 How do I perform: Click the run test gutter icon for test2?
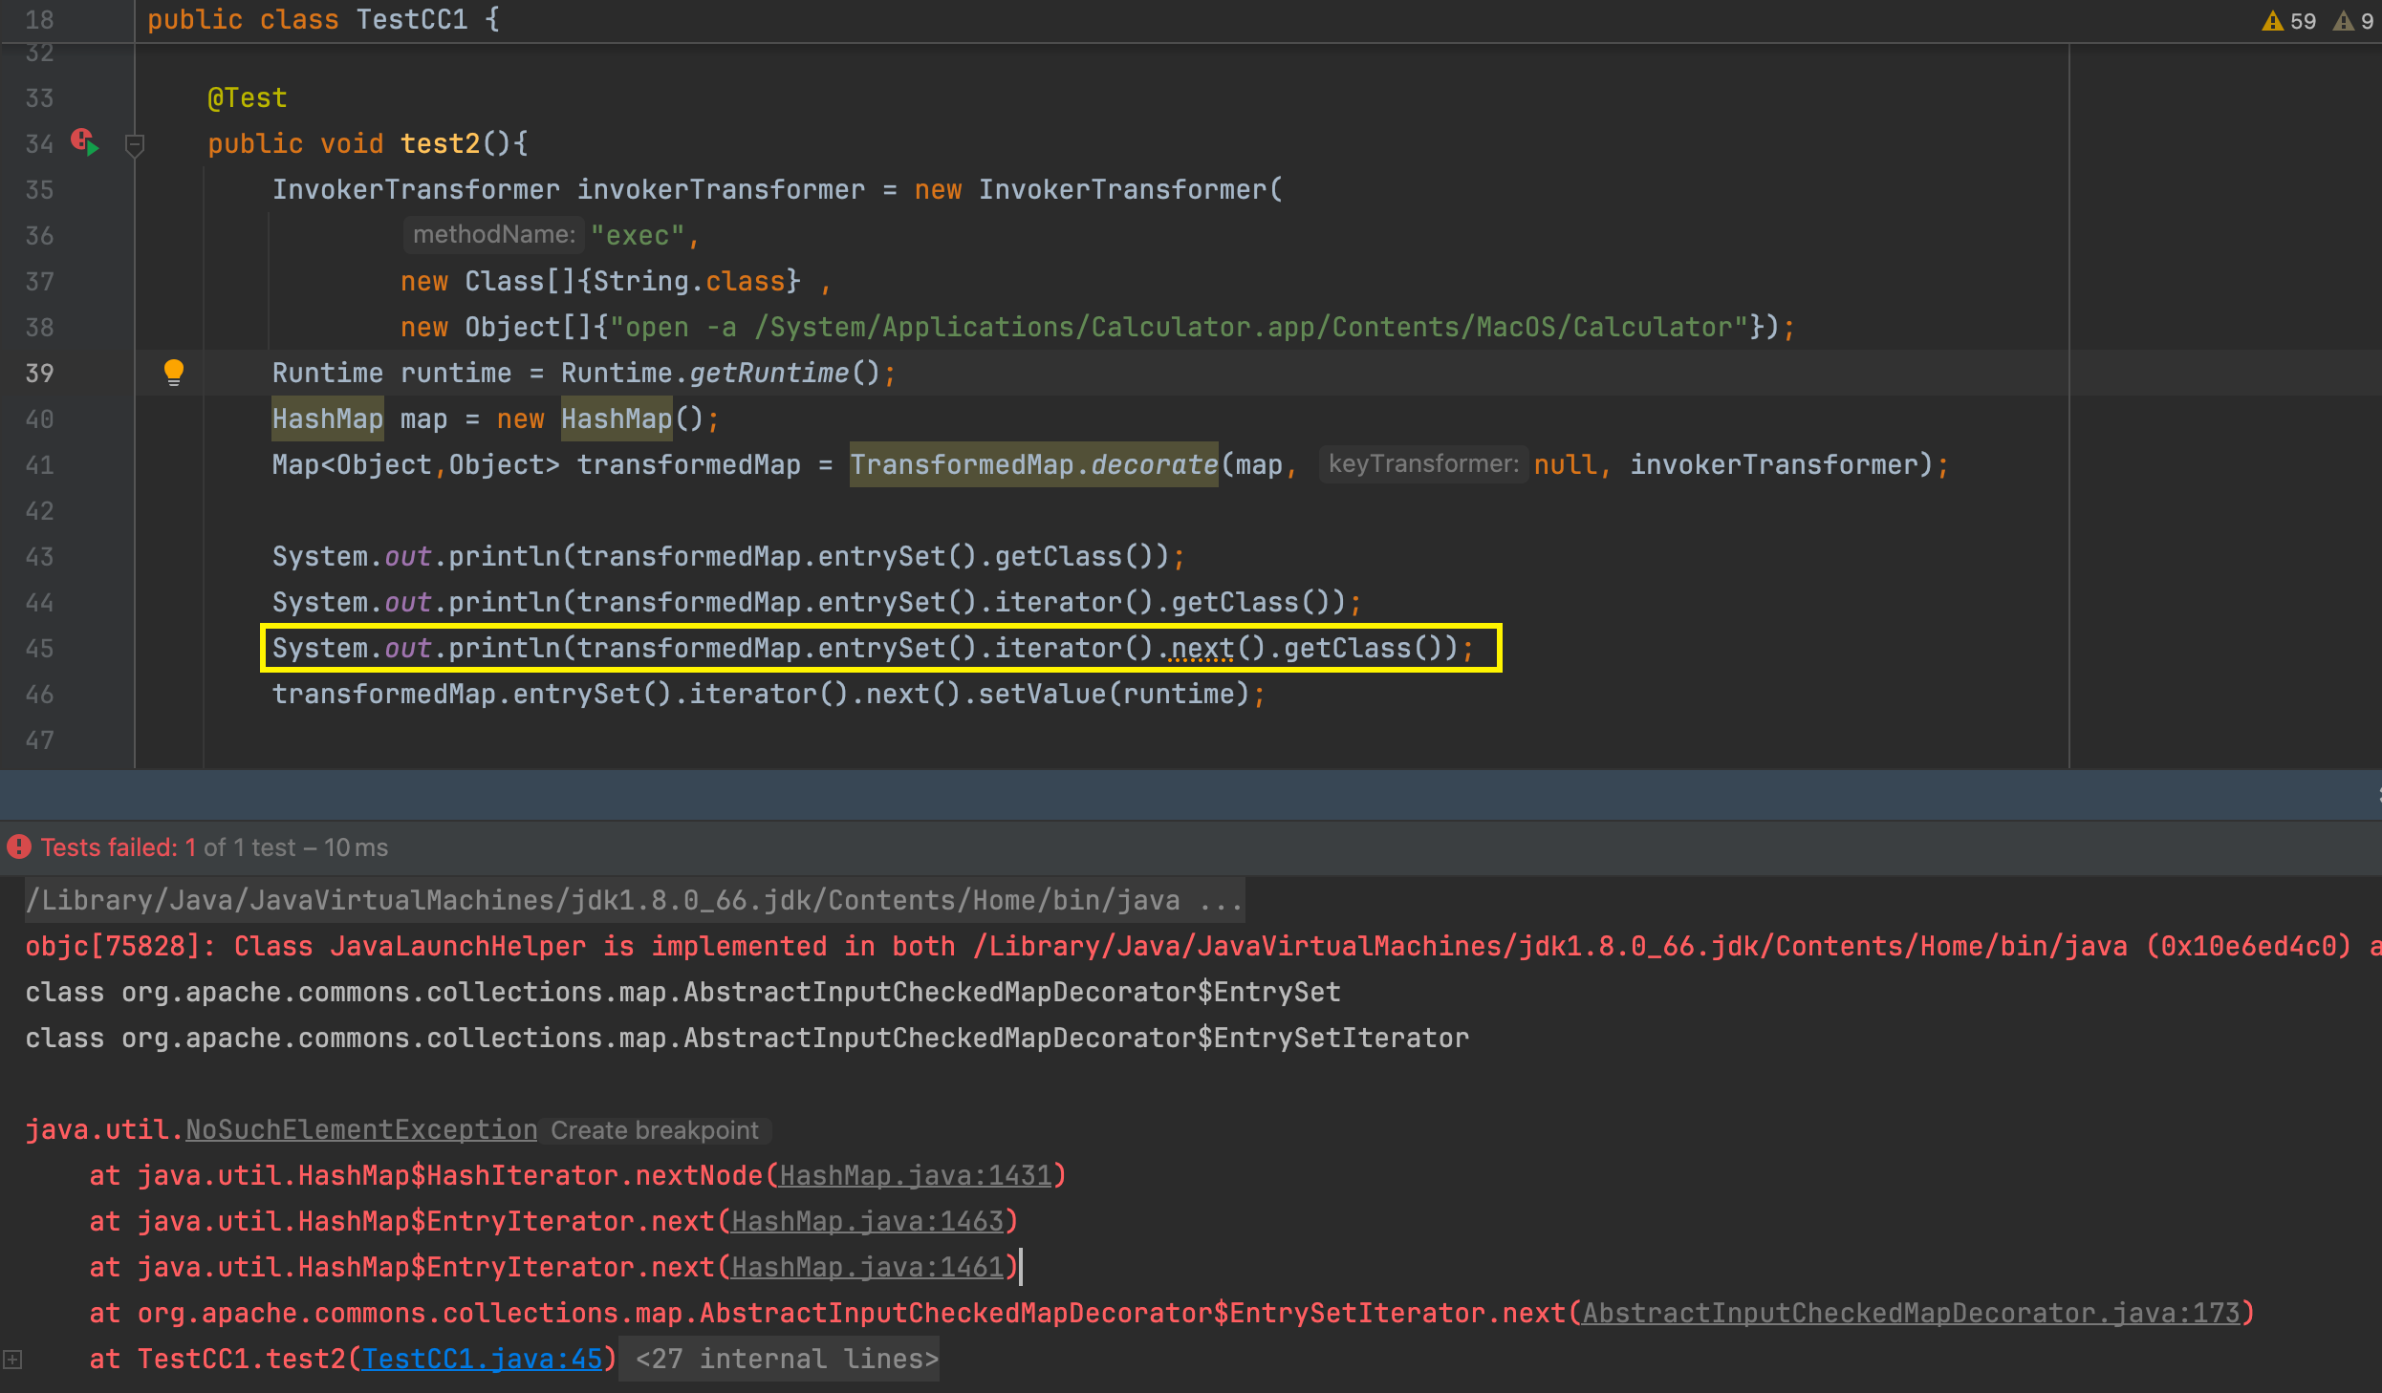point(85,143)
